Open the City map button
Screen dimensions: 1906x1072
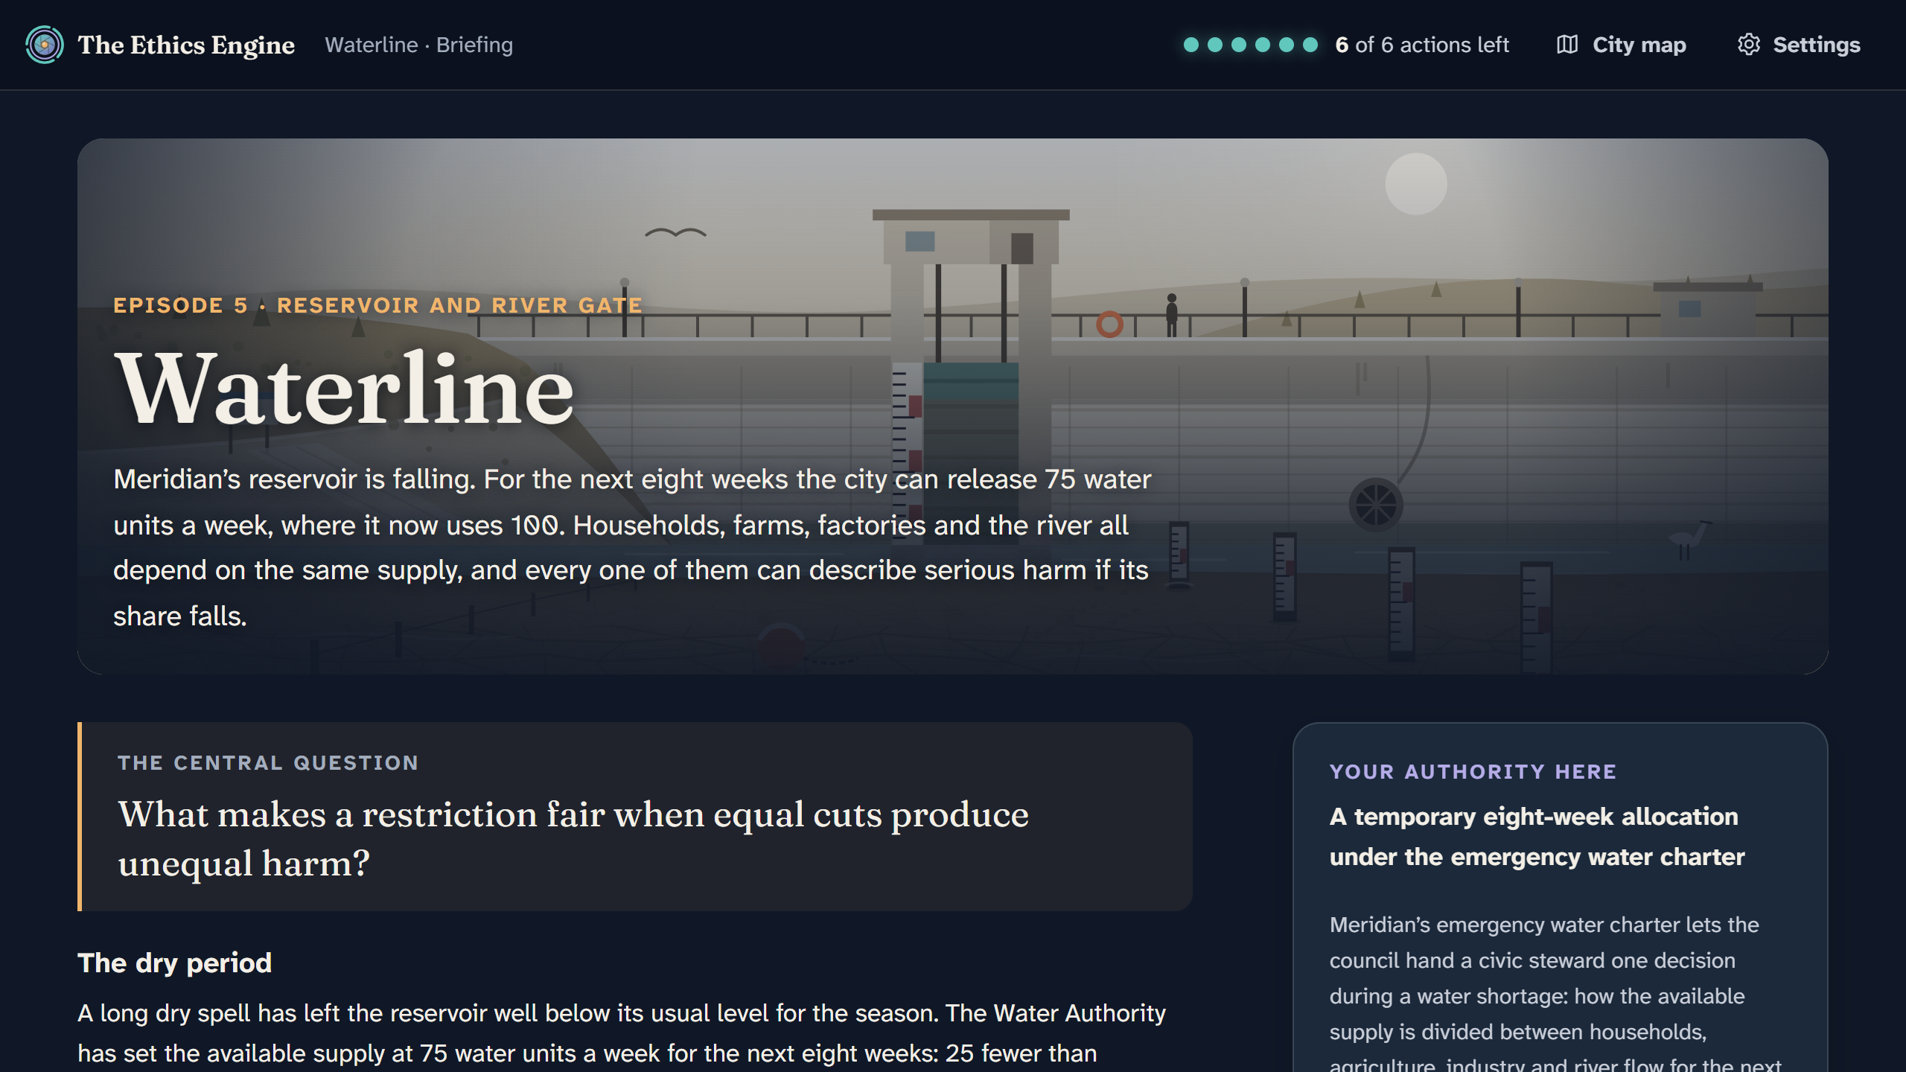point(1621,45)
